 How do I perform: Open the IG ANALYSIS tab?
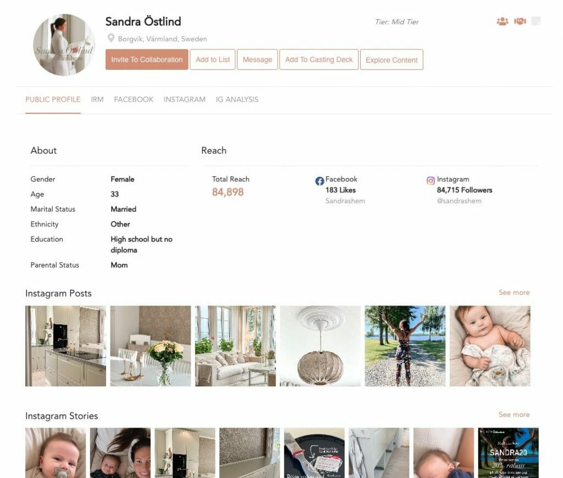(x=237, y=99)
